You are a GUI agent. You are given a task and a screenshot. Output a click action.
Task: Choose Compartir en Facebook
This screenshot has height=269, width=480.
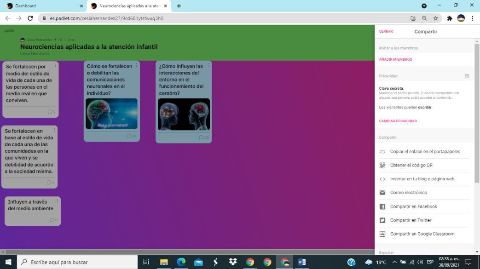(424, 206)
